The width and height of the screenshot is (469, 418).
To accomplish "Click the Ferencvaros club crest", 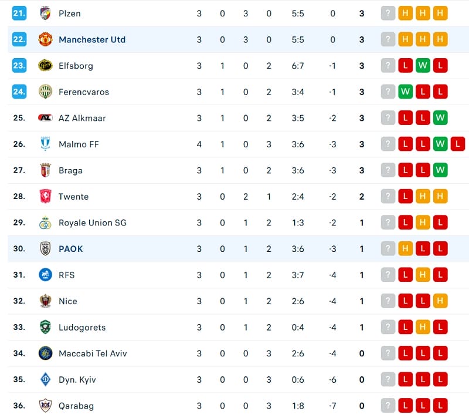I will click(45, 92).
